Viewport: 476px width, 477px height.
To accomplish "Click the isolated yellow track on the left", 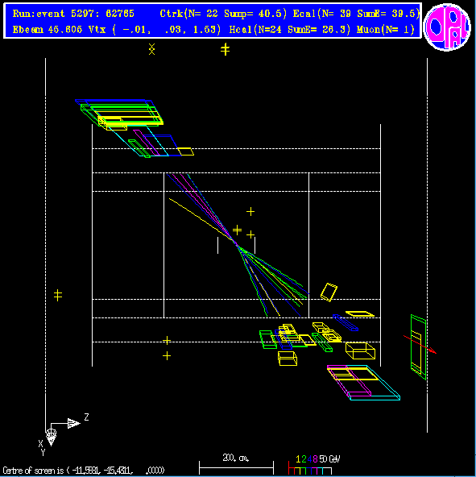I will (x=200, y=218).
